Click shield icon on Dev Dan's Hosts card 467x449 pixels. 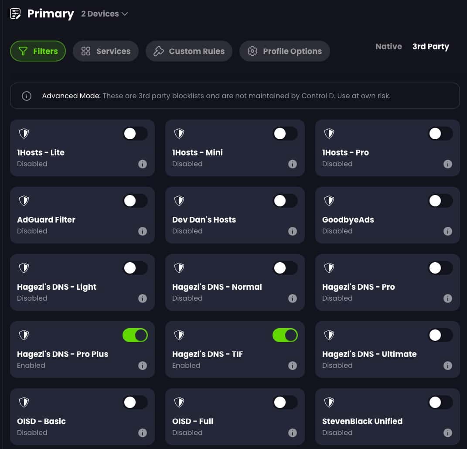(179, 201)
